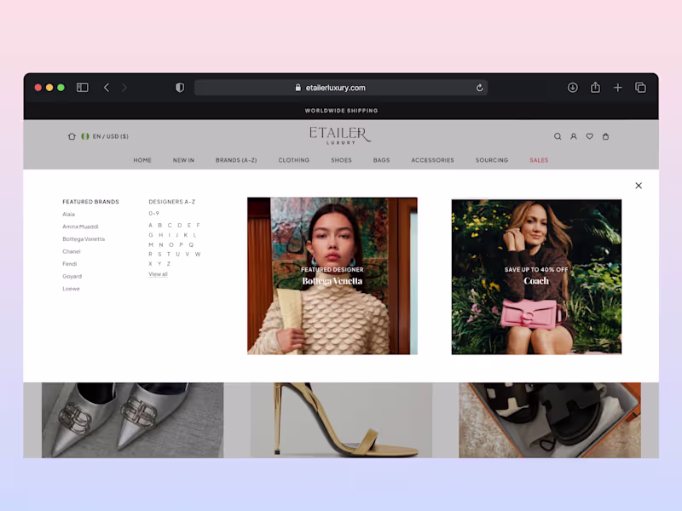Go back with the browser arrow
The image size is (682, 511).
click(107, 88)
